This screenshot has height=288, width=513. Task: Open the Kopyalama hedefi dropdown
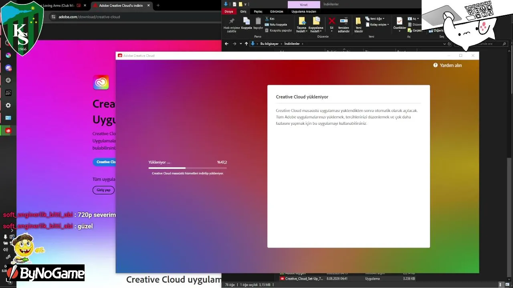click(316, 30)
